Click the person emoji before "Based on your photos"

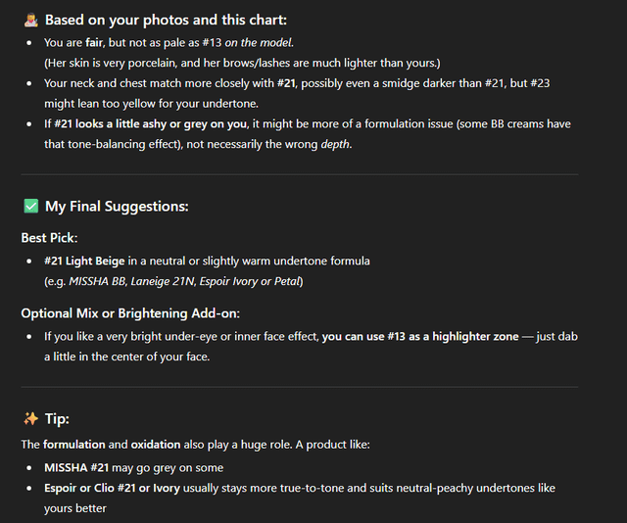[x=30, y=20]
